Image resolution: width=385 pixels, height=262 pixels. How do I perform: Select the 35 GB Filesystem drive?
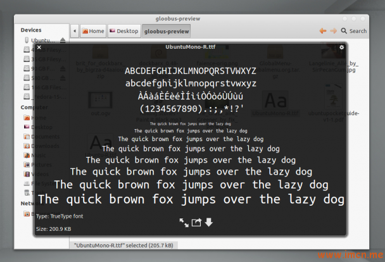tap(45, 59)
